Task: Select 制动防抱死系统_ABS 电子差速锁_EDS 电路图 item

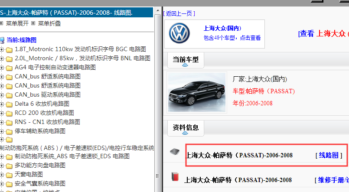Action: (72, 156)
